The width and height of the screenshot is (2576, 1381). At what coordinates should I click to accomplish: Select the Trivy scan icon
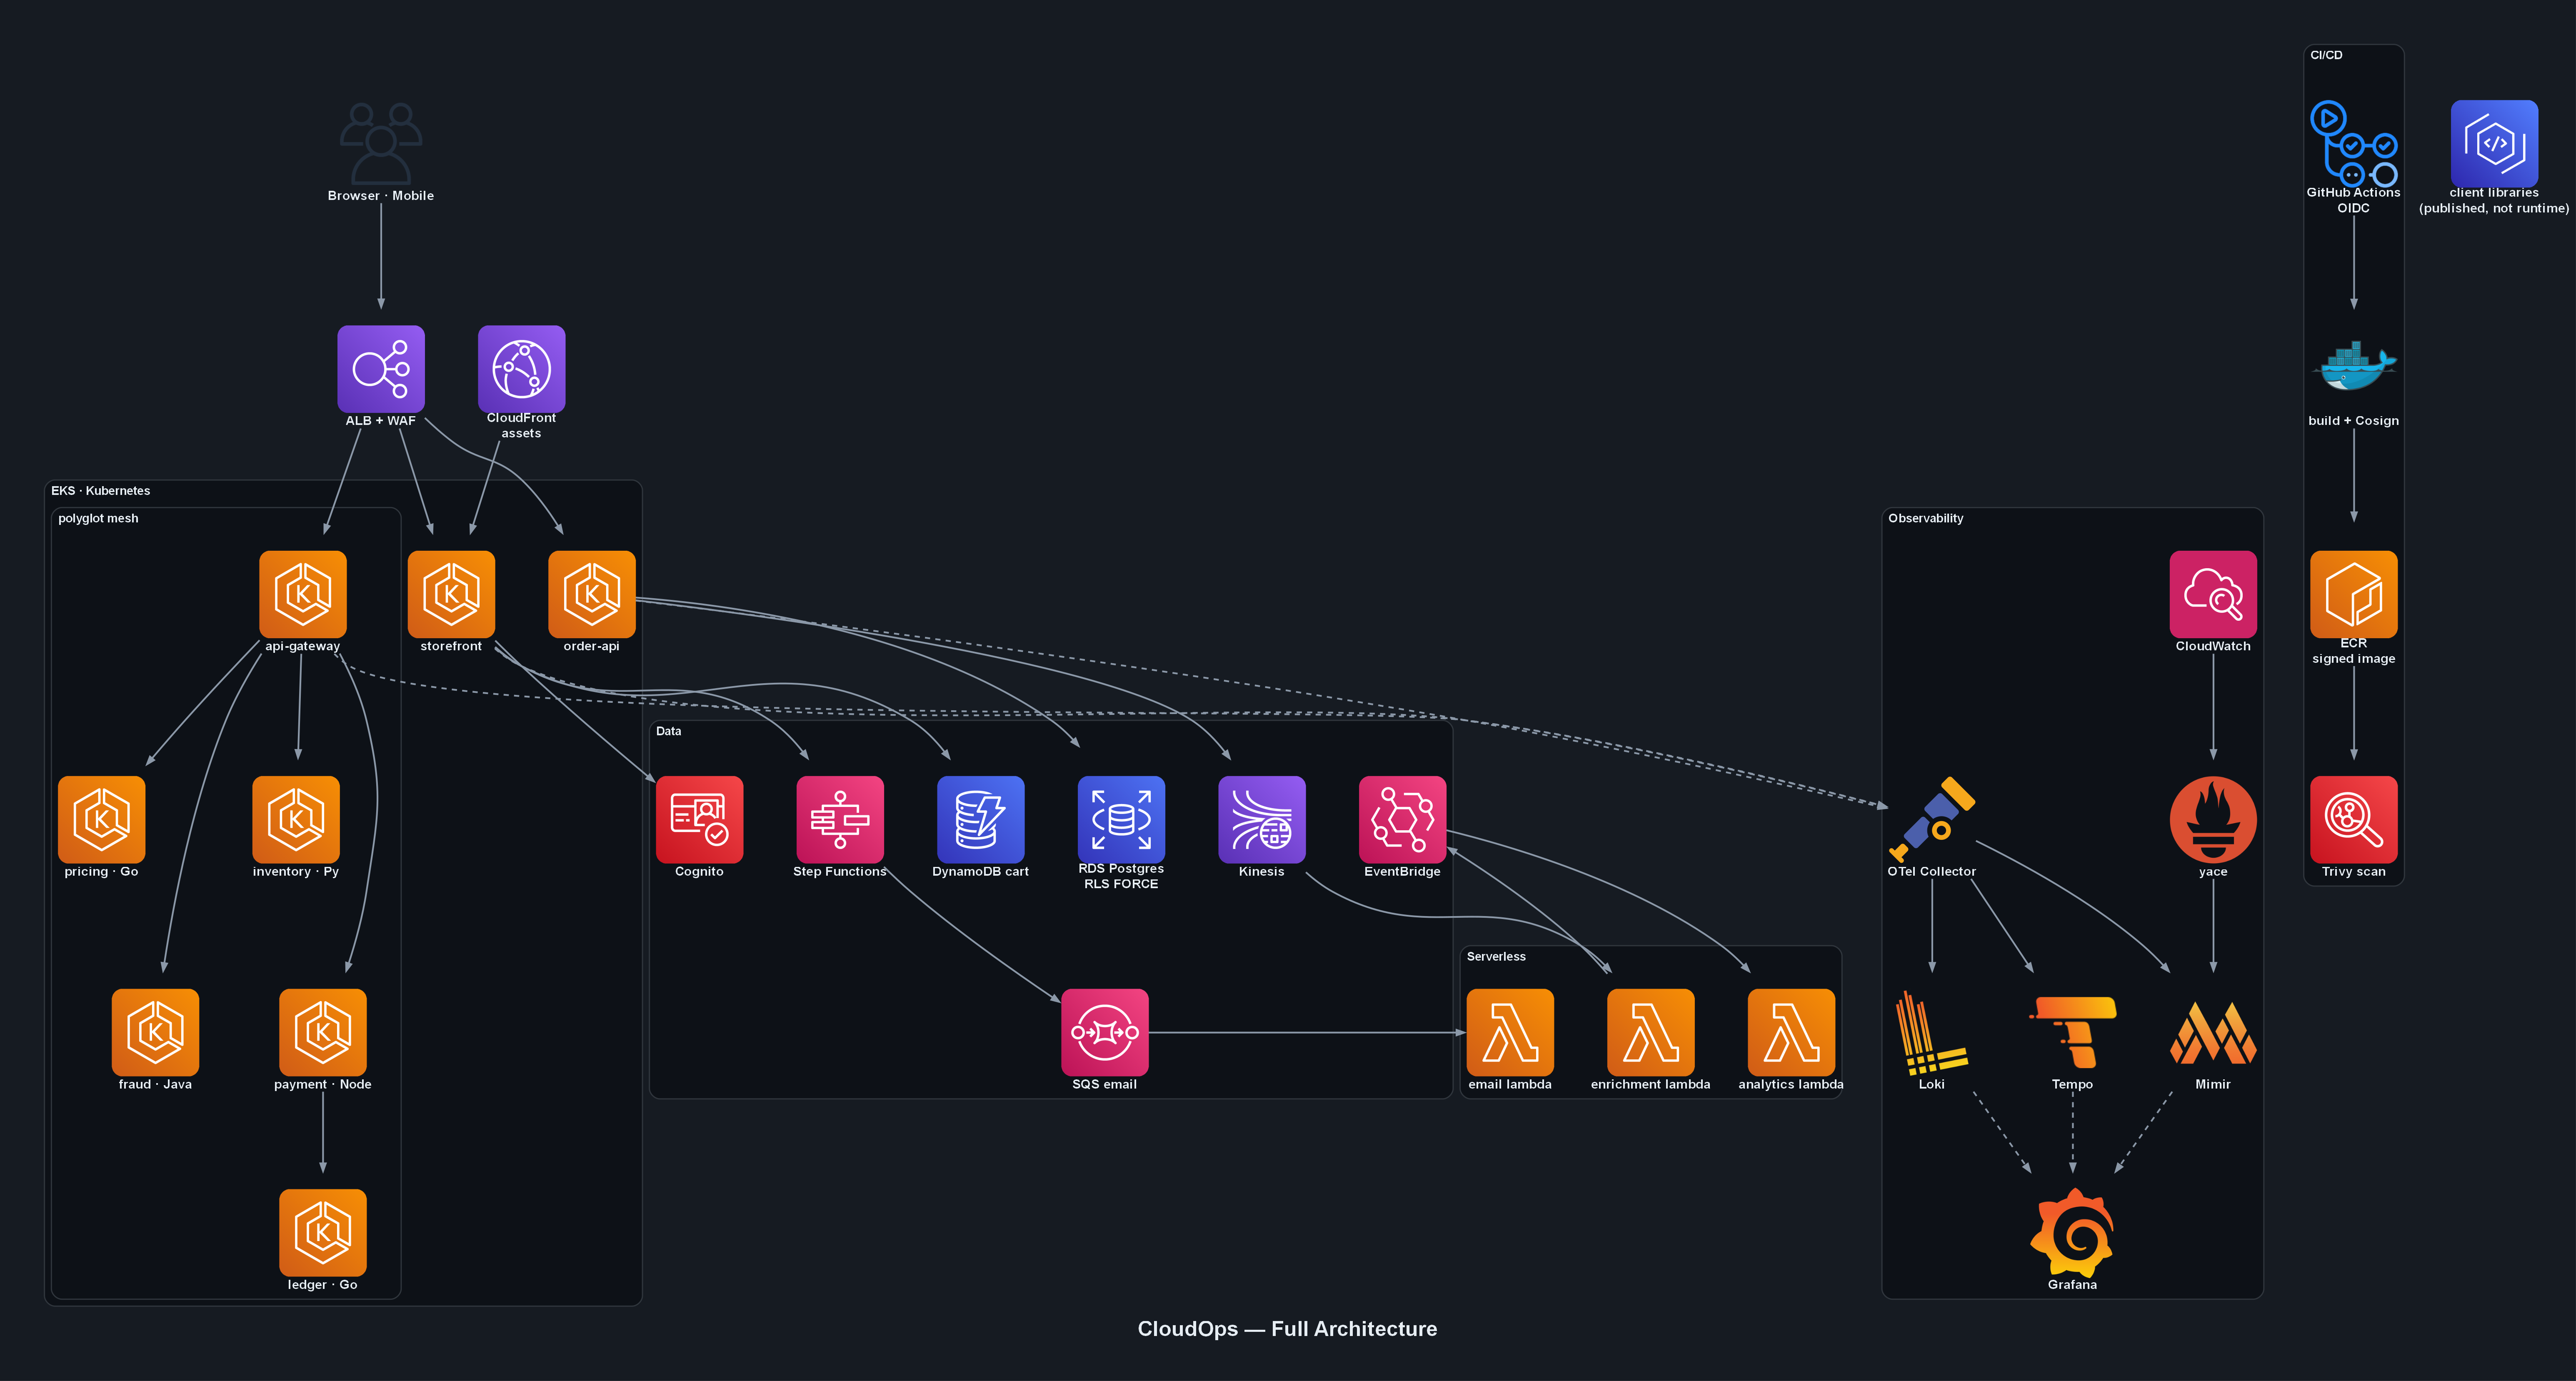click(2354, 819)
